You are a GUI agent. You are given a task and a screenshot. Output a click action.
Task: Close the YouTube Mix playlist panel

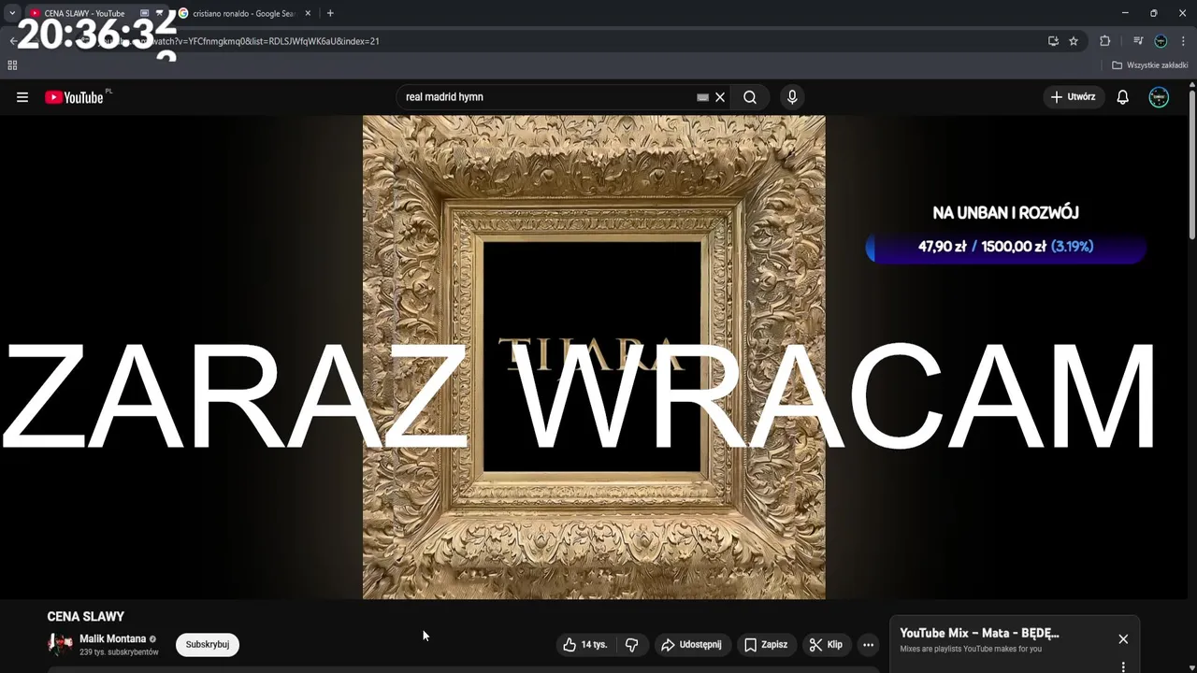1123,639
